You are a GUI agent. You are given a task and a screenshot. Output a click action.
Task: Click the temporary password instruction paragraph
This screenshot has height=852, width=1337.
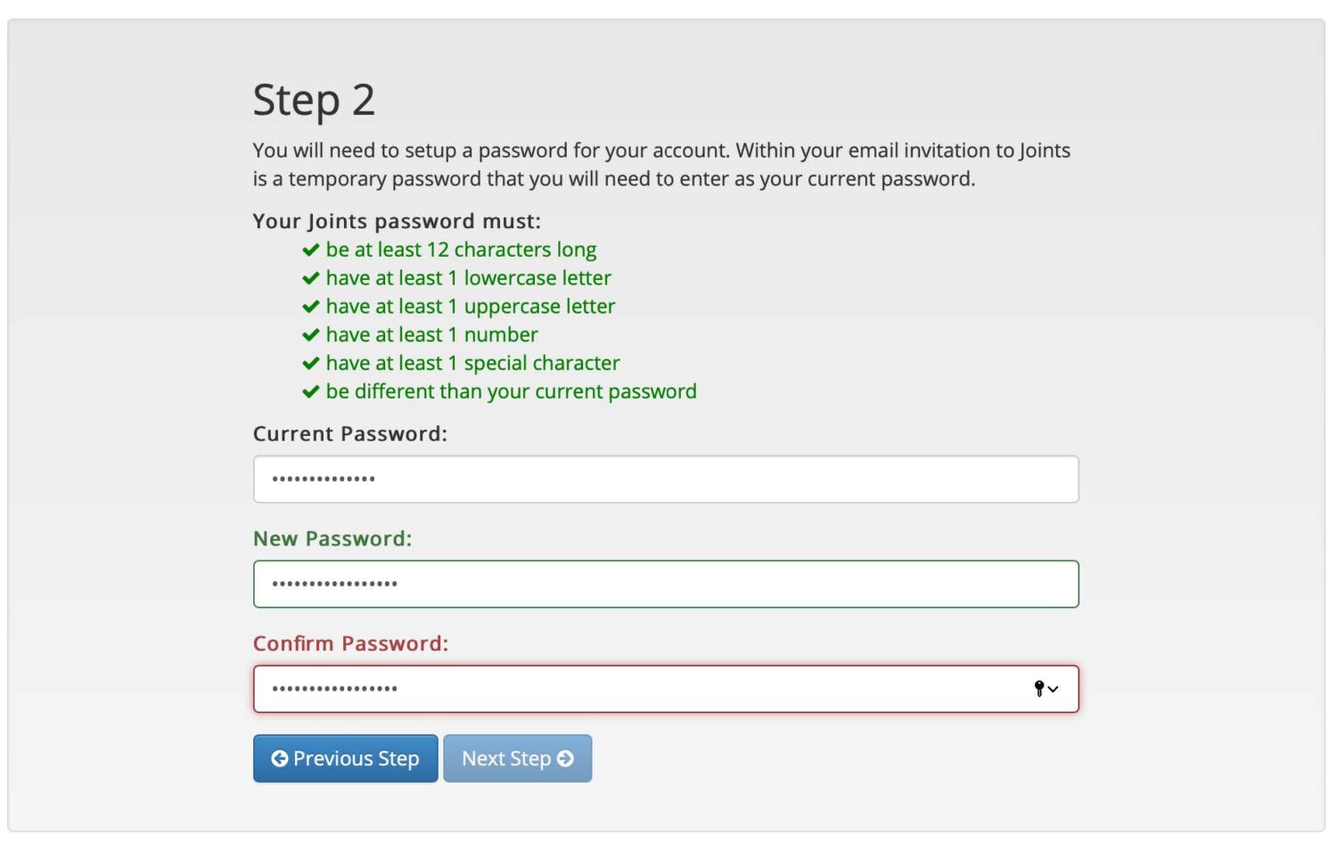click(660, 165)
